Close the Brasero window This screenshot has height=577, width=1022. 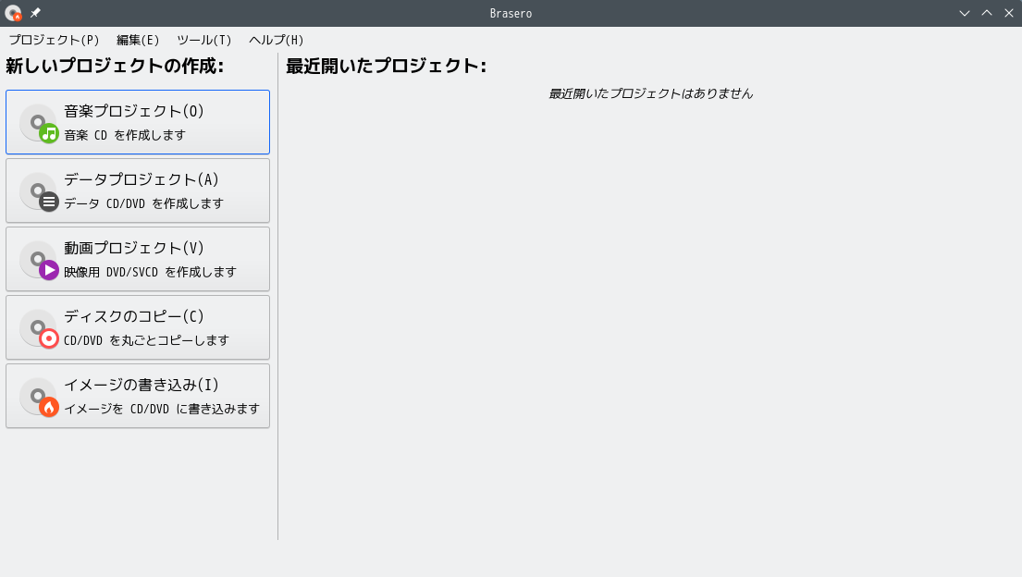pos(1009,13)
